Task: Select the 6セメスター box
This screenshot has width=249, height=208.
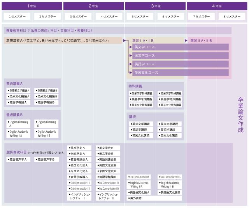Action: click(171, 16)
